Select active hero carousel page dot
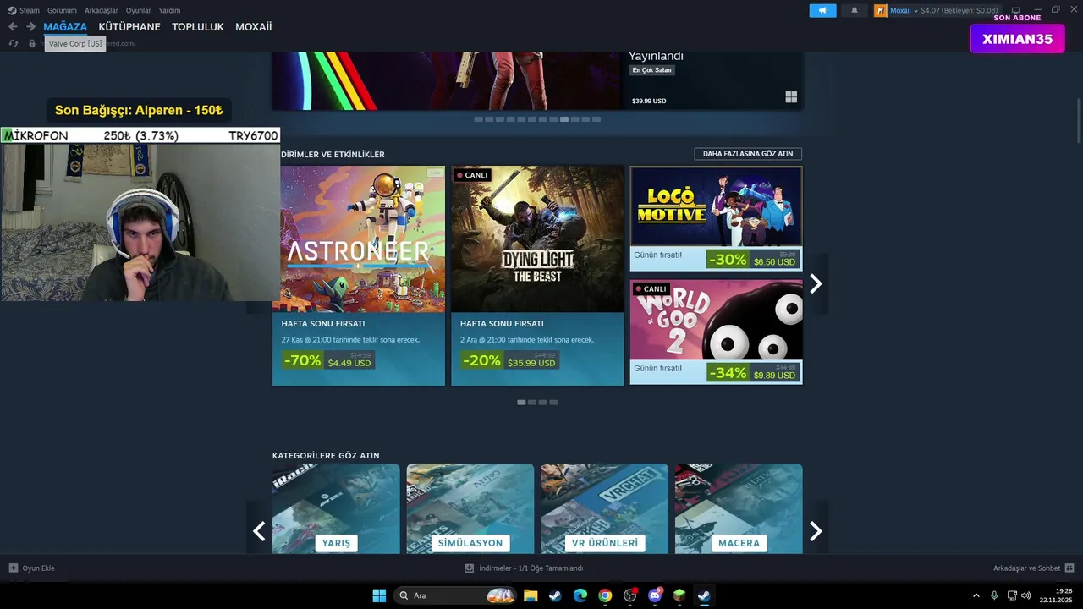This screenshot has width=1083, height=609. point(564,119)
